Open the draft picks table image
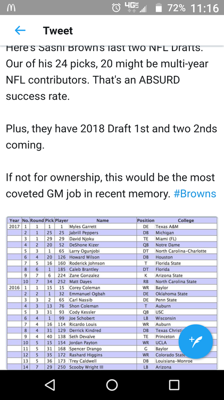 pyautogui.click(x=112, y=293)
